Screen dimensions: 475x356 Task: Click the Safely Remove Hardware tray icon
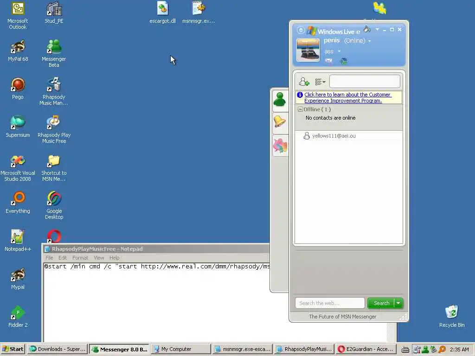pos(434,350)
